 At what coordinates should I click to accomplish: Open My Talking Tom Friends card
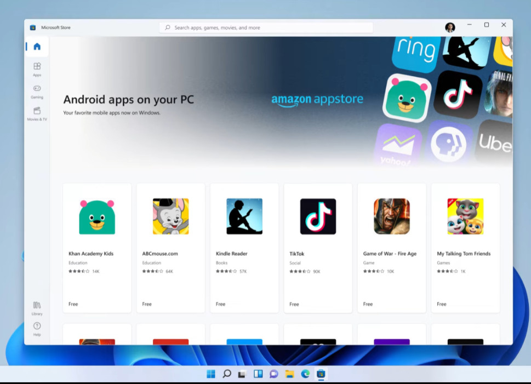465,248
